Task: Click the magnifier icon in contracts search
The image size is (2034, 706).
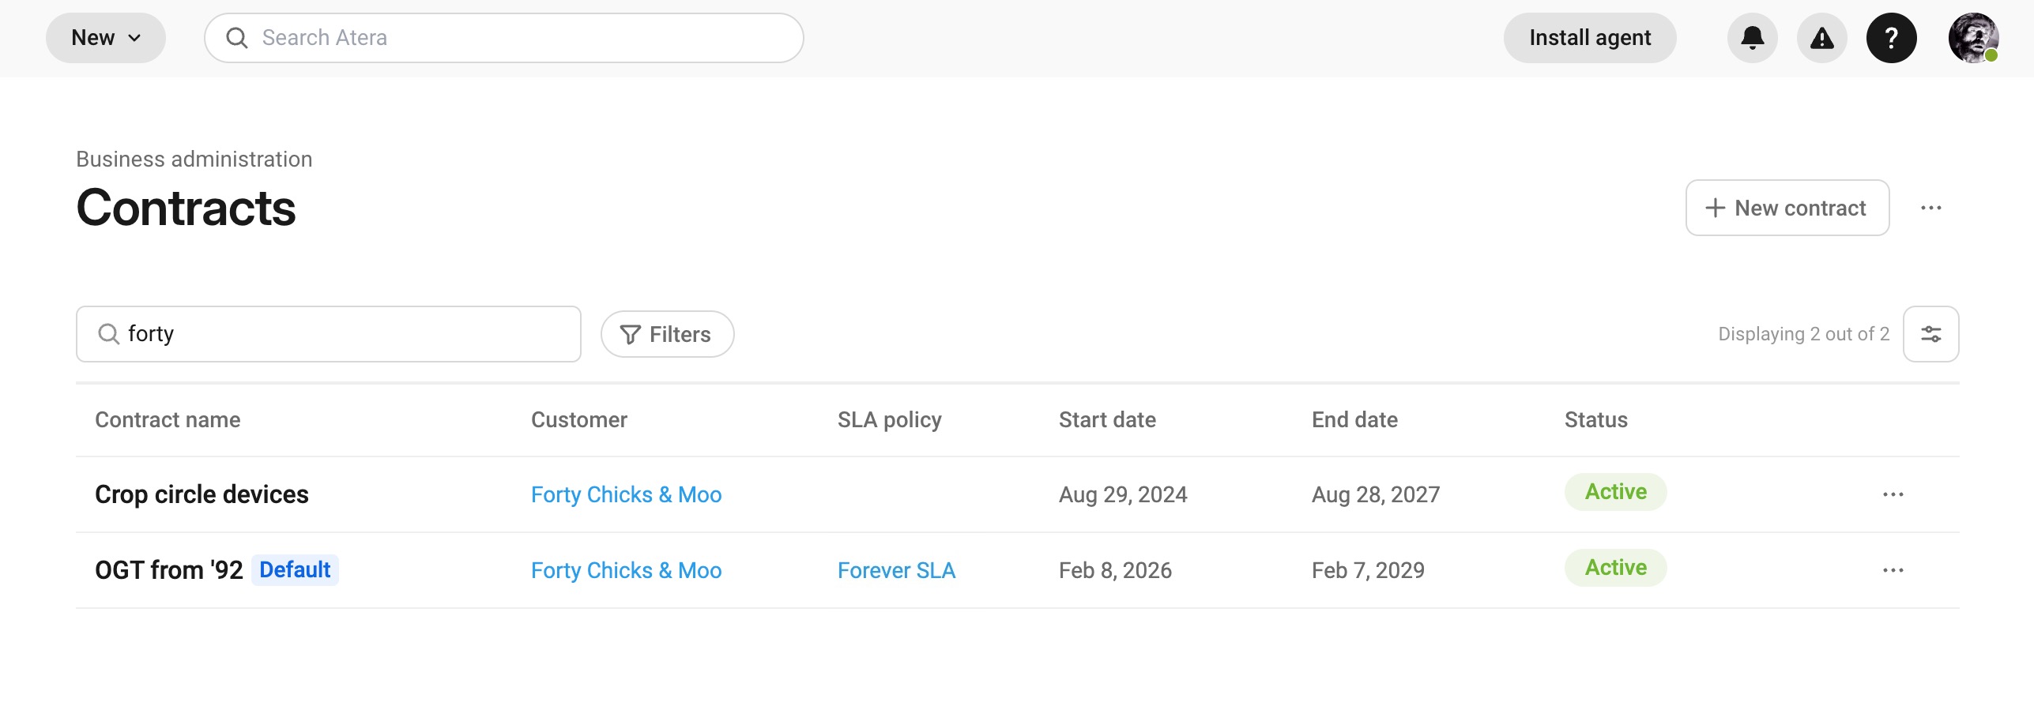Action: tap(108, 334)
